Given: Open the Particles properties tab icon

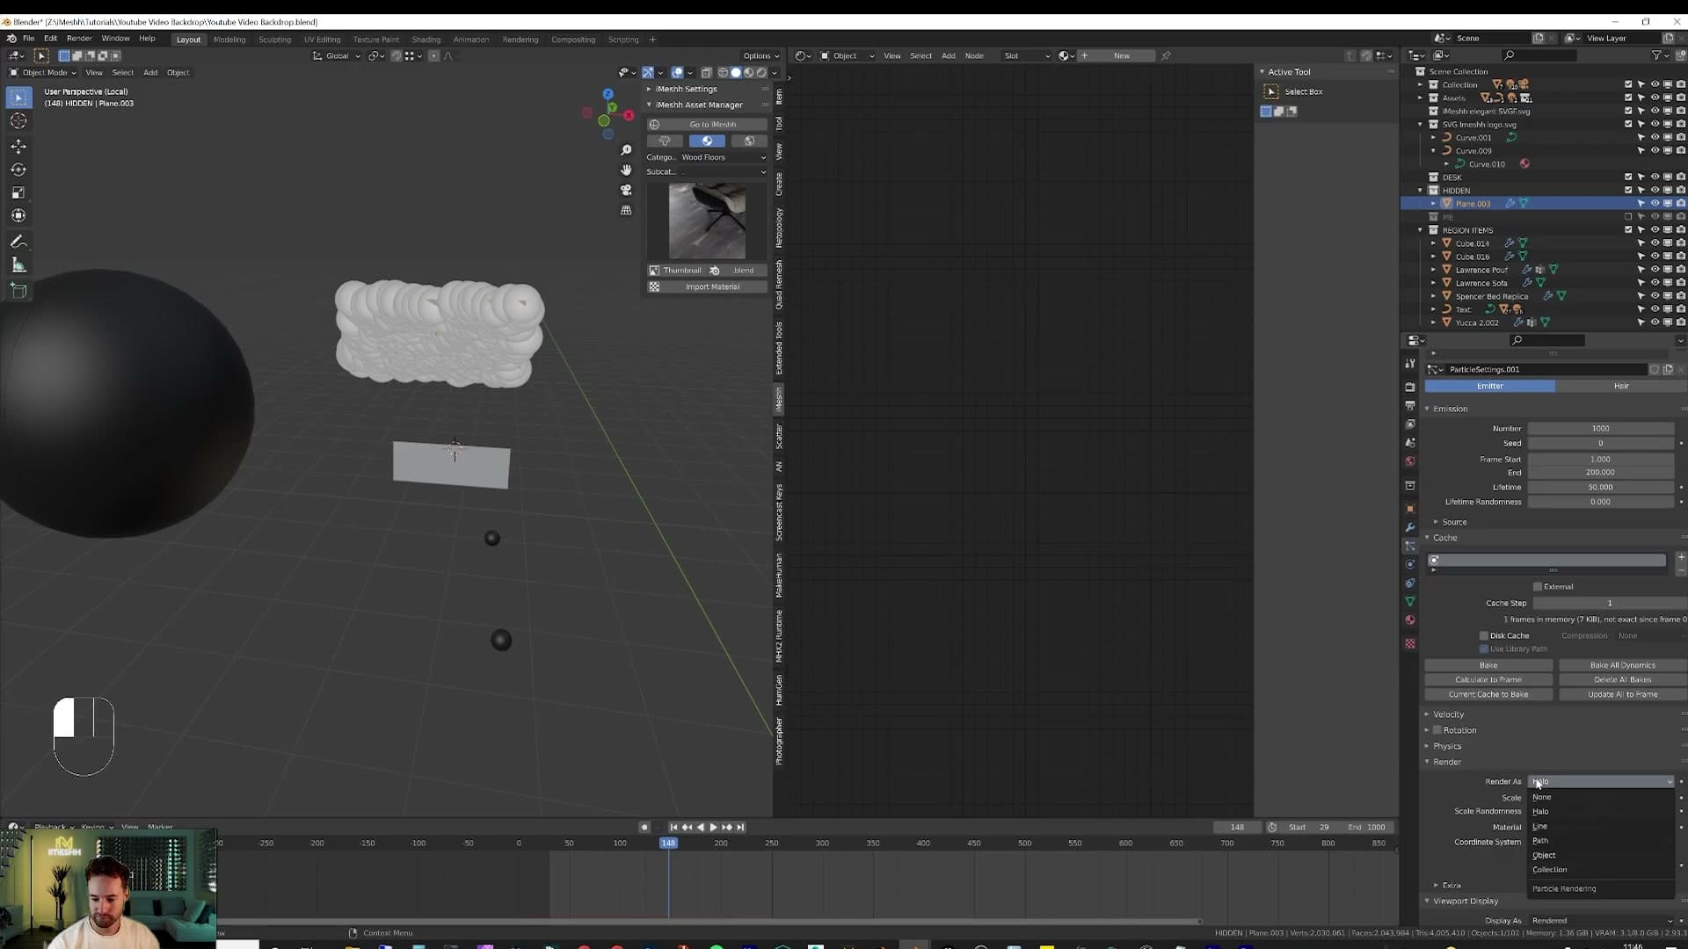Looking at the screenshot, I should 1410,546.
